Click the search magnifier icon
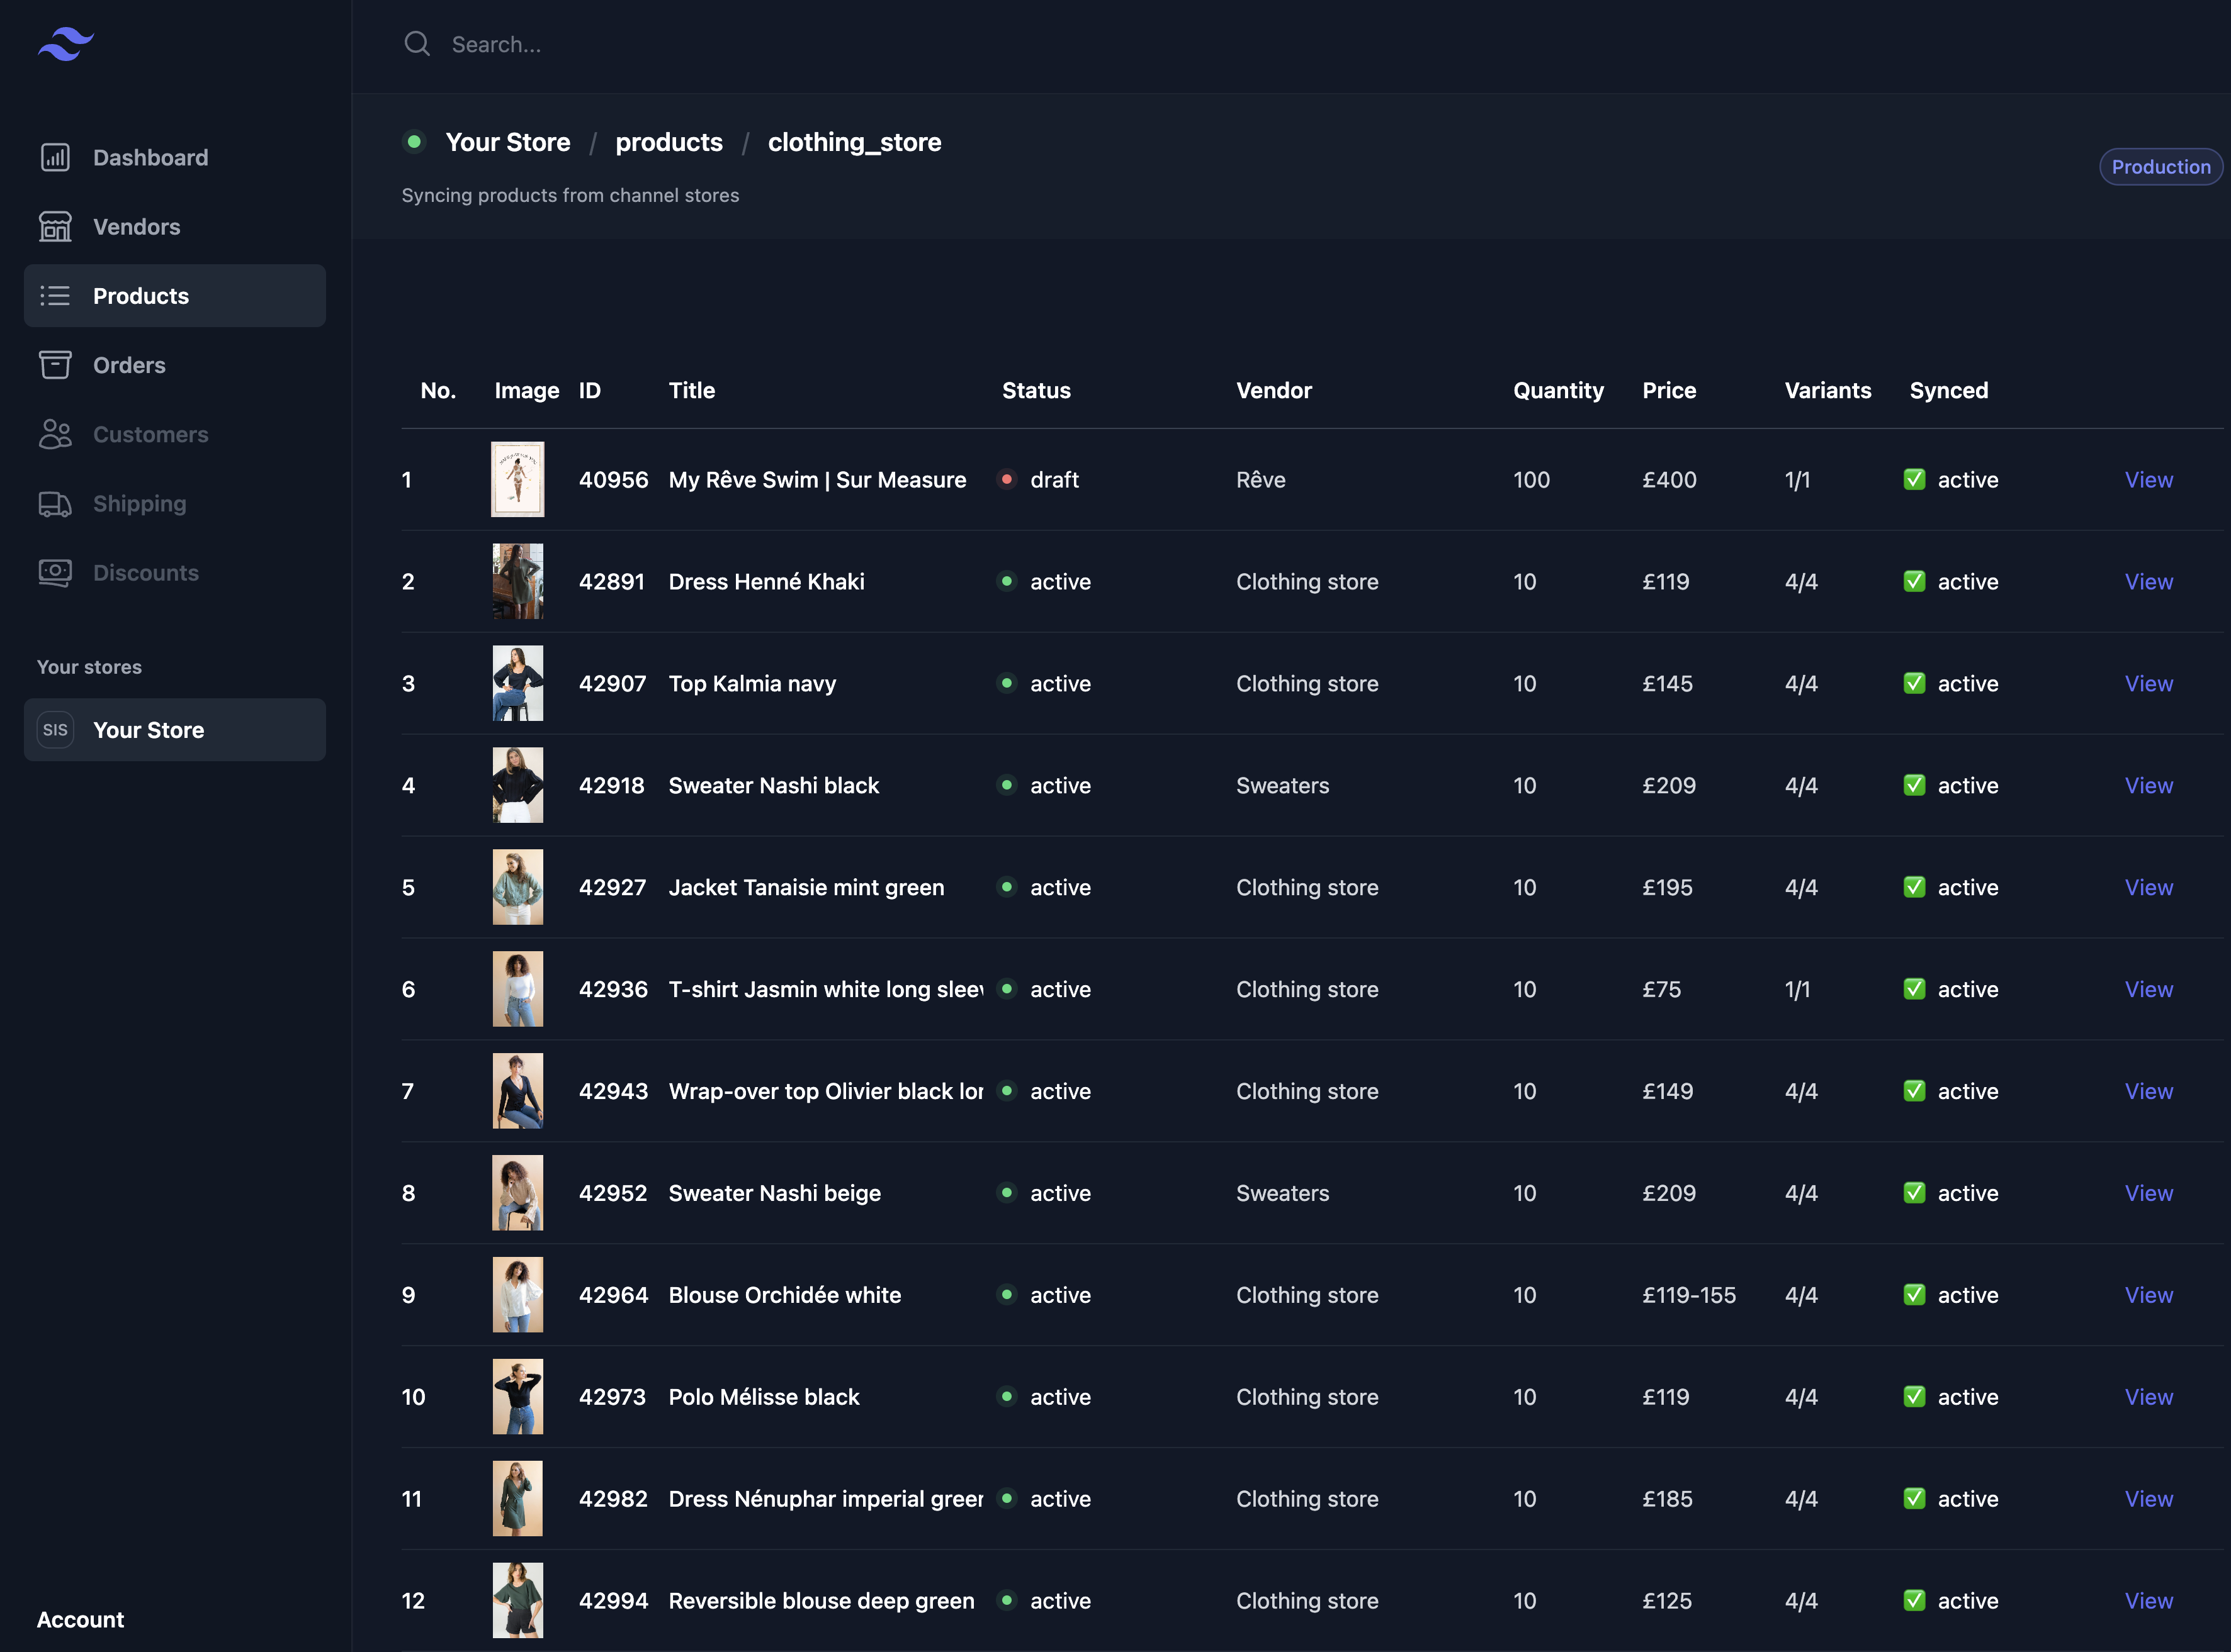 pyautogui.click(x=416, y=44)
